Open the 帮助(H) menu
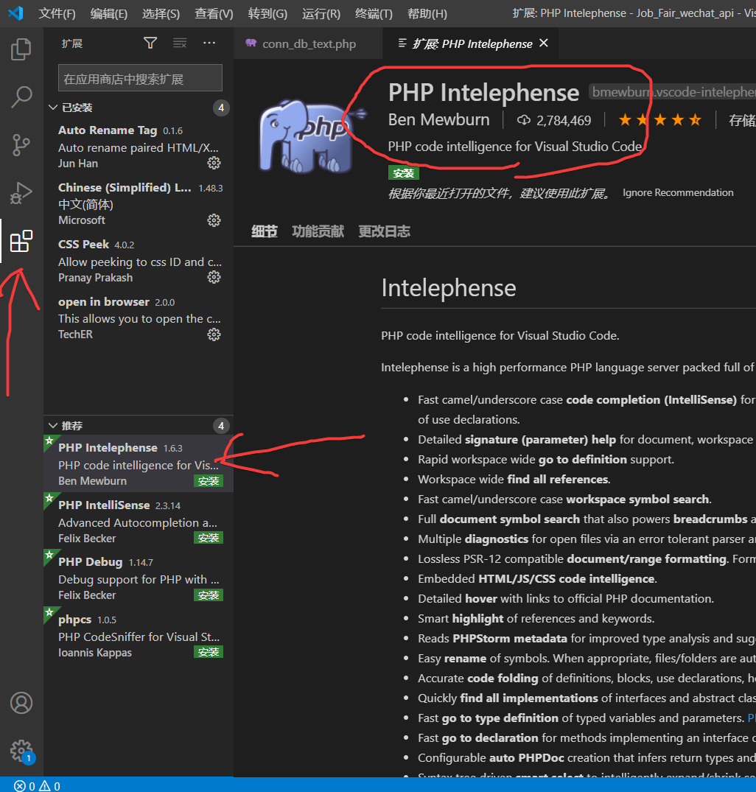This screenshot has width=756, height=792. tap(427, 14)
